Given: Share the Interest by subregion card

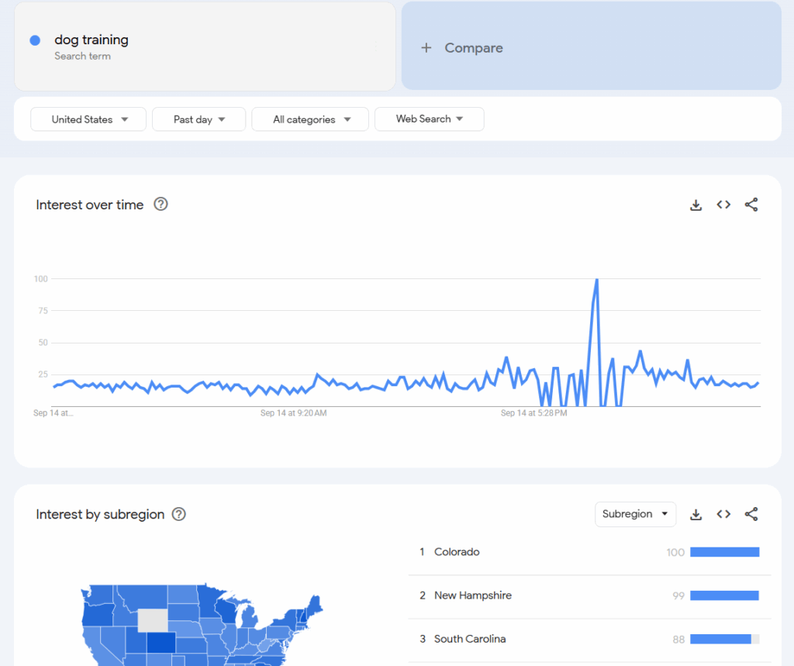Looking at the screenshot, I should click(x=751, y=514).
